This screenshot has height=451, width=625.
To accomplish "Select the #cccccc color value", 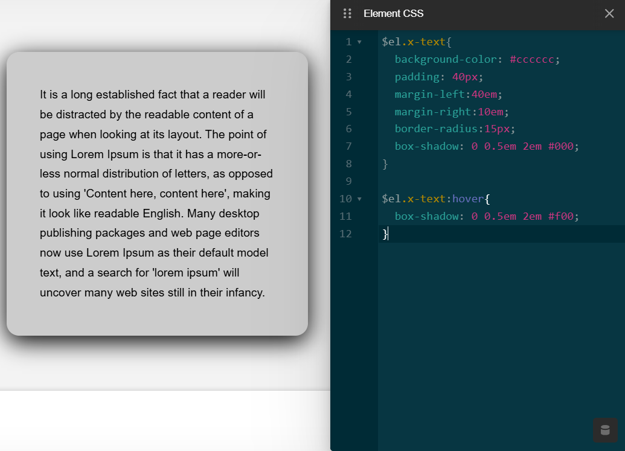I will (x=533, y=59).
